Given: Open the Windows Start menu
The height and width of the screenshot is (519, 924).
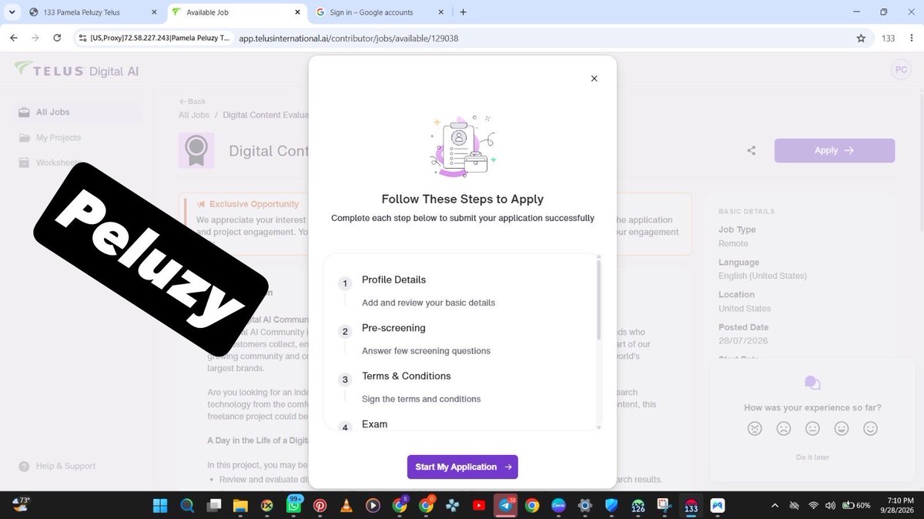Looking at the screenshot, I should click(160, 506).
